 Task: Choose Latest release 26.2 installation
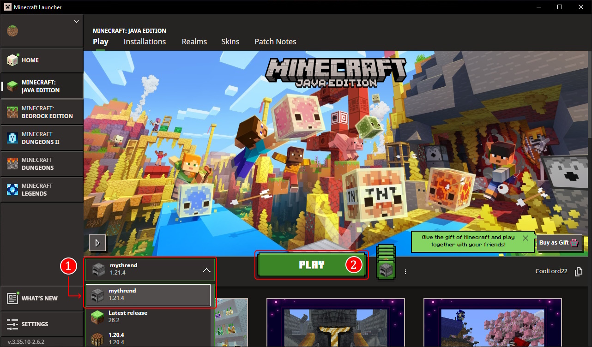[148, 317]
